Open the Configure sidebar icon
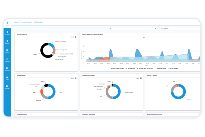Viewport: 205px width, 137px height. click(7, 32)
